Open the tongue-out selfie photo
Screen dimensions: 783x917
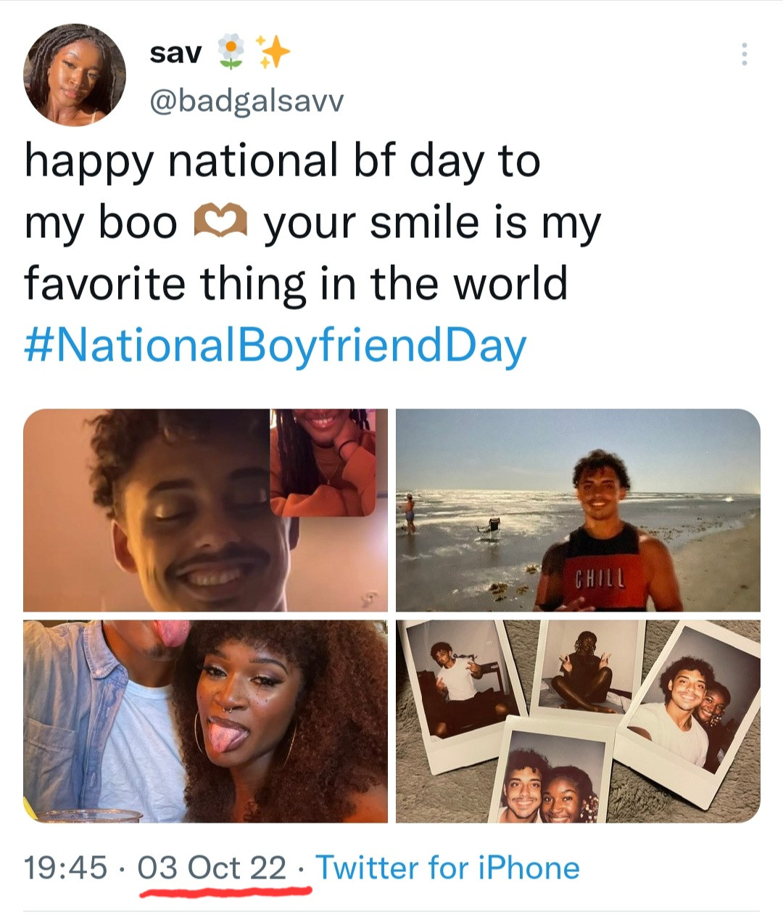[x=205, y=721]
